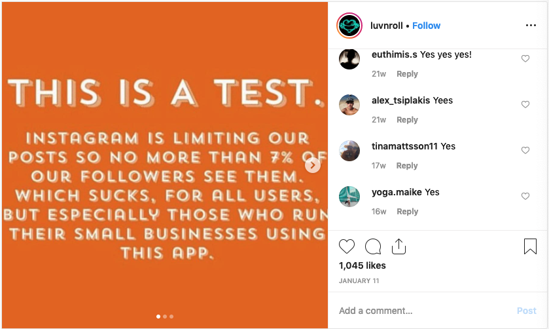Open alex_tsiplakis username link
This screenshot has width=549, height=329.
pyautogui.click(x=400, y=100)
